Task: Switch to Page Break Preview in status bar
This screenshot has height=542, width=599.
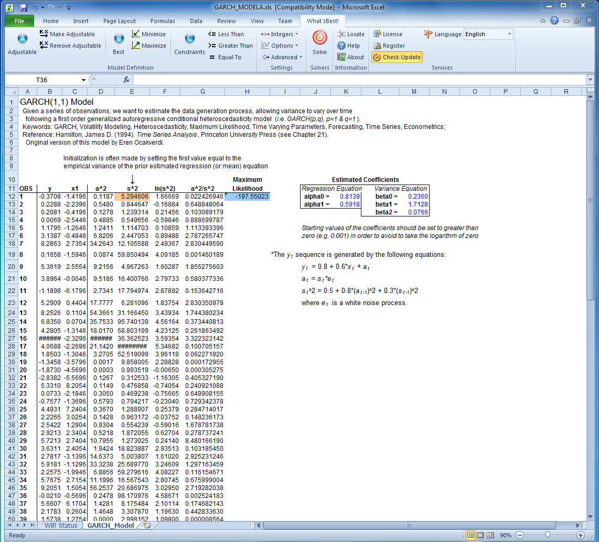Action: click(x=489, y=535)
